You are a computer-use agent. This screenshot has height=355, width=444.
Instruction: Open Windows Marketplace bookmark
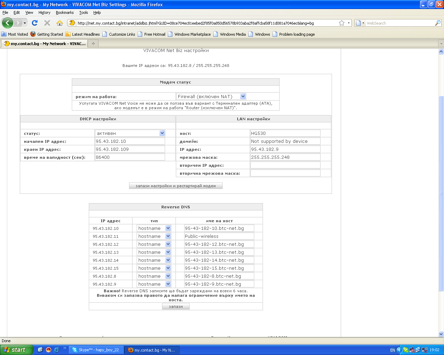coord(189,34)
